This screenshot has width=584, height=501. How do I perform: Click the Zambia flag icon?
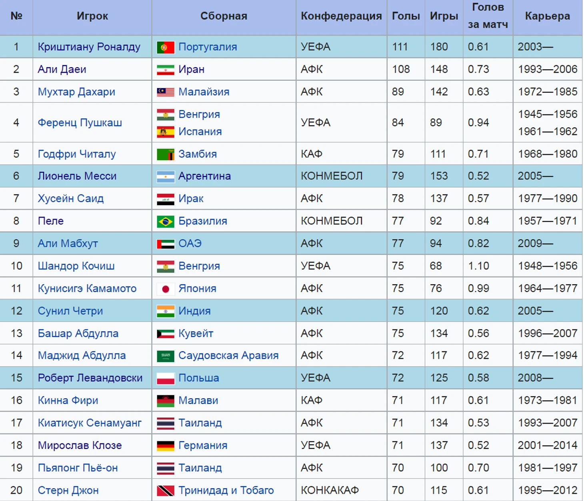[x=165, y=154]
